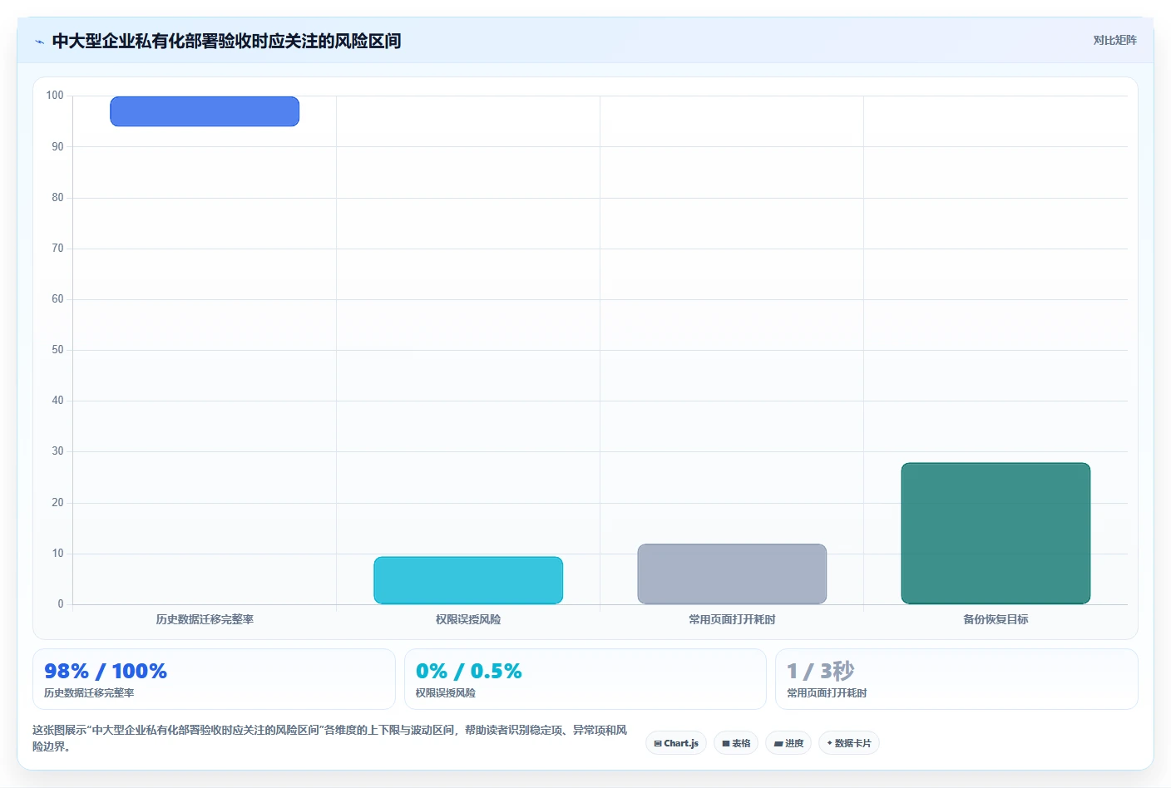Select the 98% / 100% data card
The image size is (1171, 788).
pos(214,679)
